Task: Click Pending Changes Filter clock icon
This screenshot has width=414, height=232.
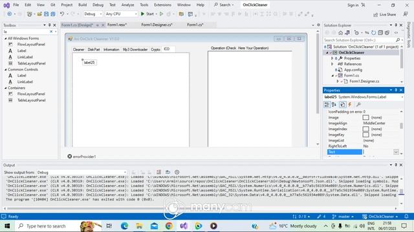Action: [356, 33]
